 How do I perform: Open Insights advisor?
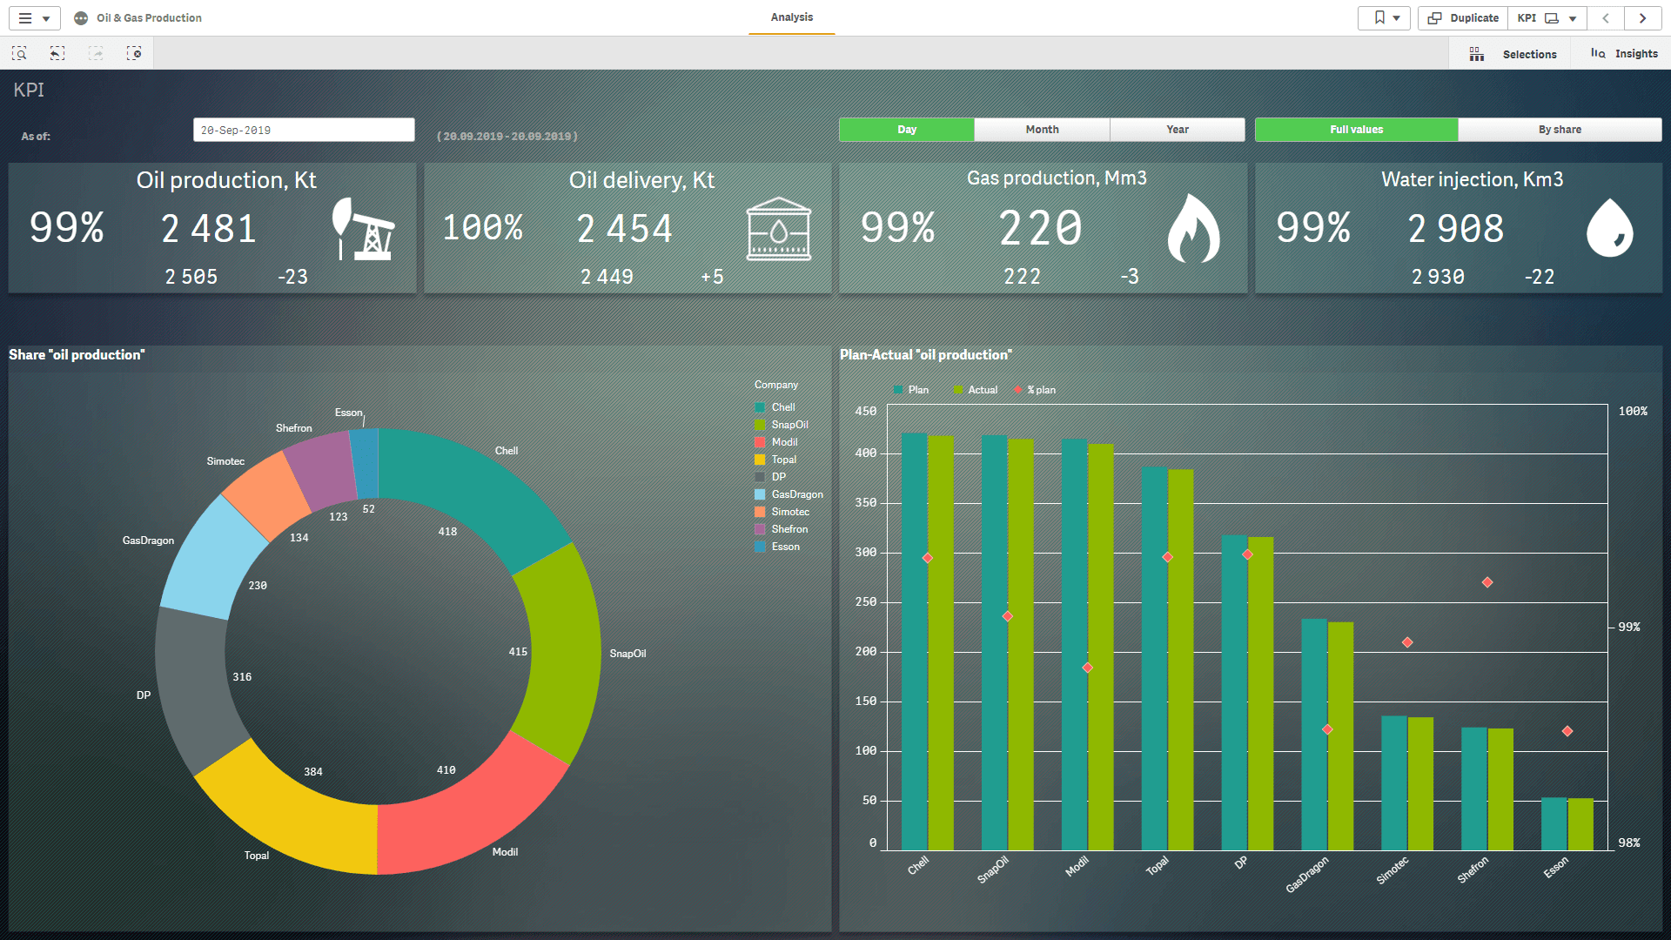(1624, 54)
